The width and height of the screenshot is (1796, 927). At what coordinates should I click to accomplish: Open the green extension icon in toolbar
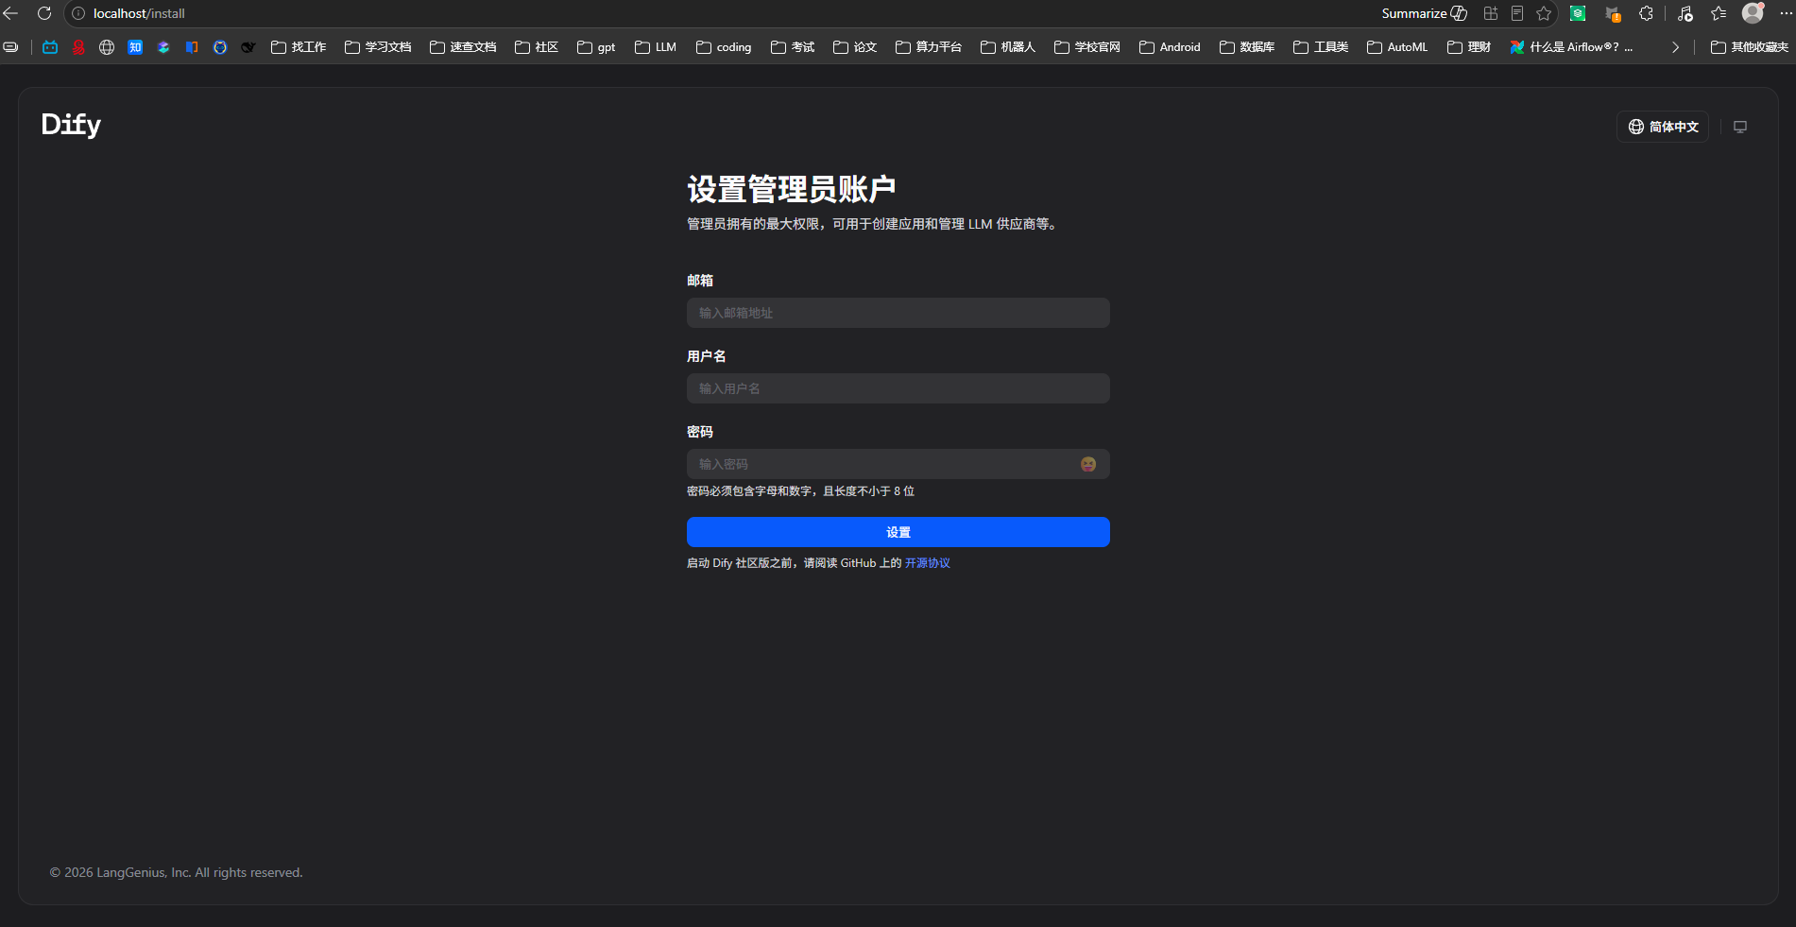[x=1578, y=13]
